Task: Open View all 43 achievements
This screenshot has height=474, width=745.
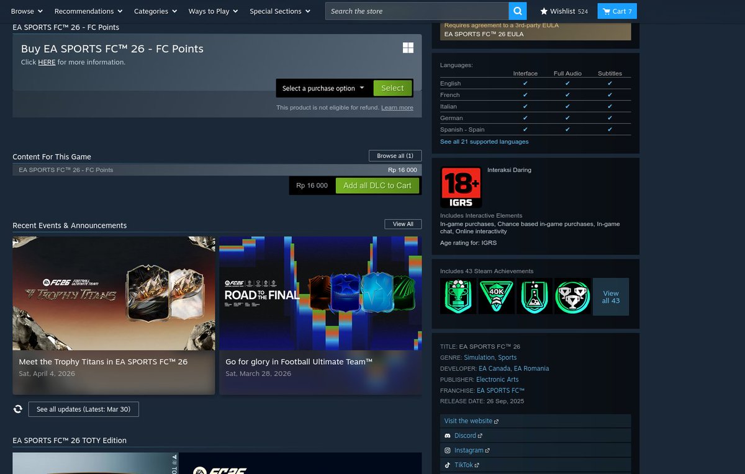Action: (610, 297)
